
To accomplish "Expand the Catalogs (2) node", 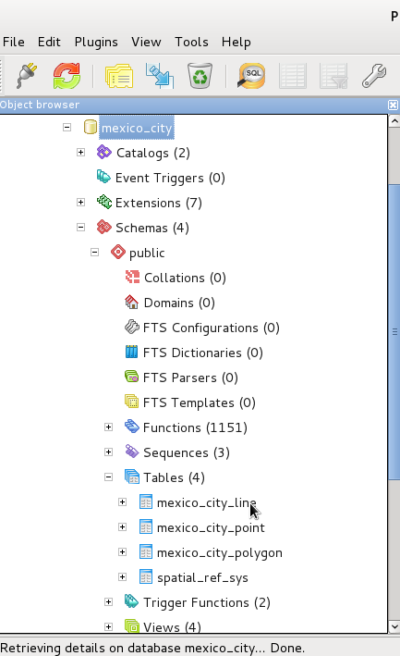I will [x=81, y=153].
